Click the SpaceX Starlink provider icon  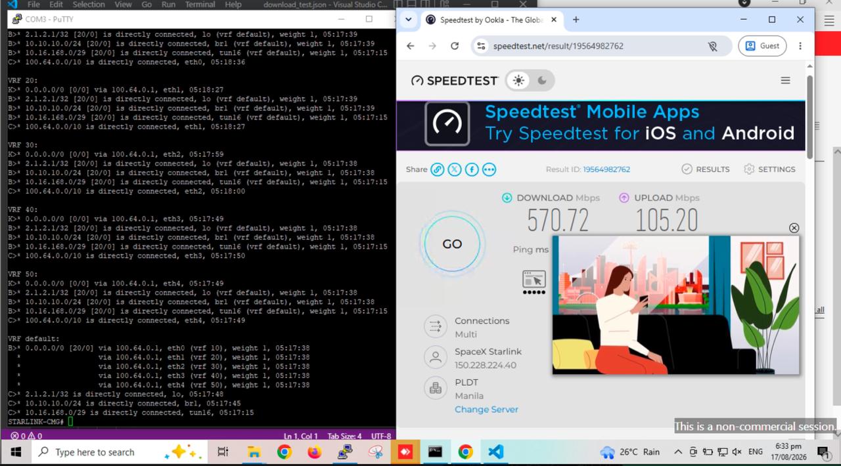[x=434, y=358]
